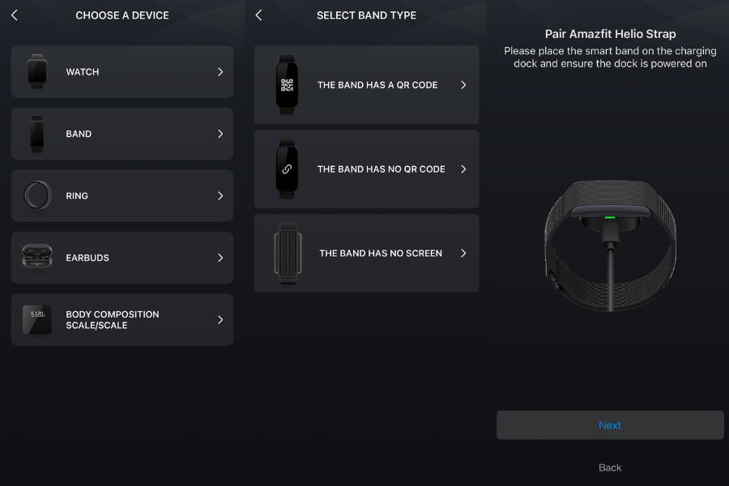Tap the screenless band icon
The height and width of the screenshot is (486, 729).
point(288,253)
